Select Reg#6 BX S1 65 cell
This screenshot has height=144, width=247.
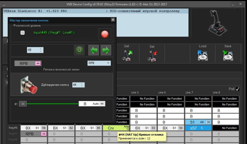click(x=89, y=128)
